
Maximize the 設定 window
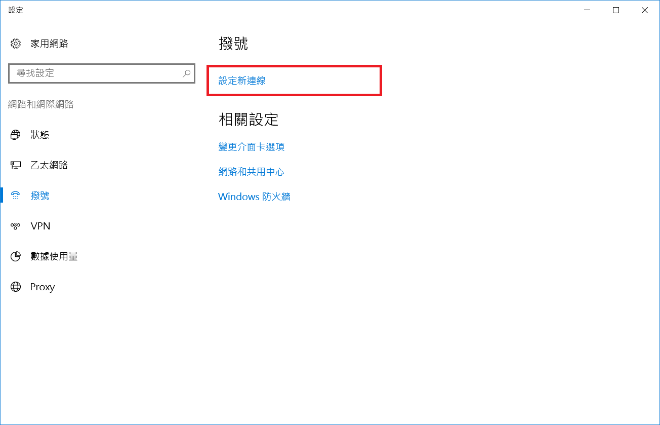pos(616,10)
